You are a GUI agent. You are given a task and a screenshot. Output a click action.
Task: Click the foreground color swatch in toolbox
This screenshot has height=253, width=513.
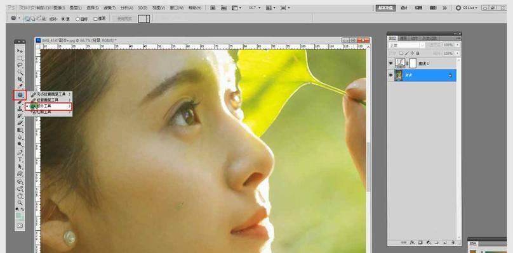(x=19, y=216)
